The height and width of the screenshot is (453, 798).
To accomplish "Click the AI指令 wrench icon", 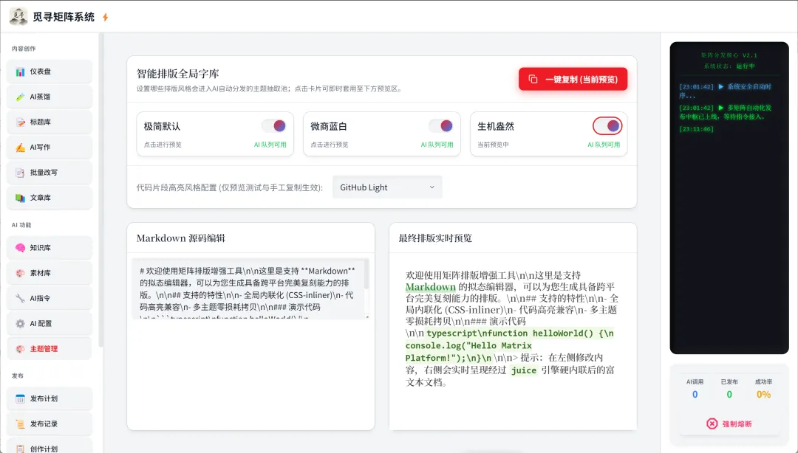I will 21,299.
